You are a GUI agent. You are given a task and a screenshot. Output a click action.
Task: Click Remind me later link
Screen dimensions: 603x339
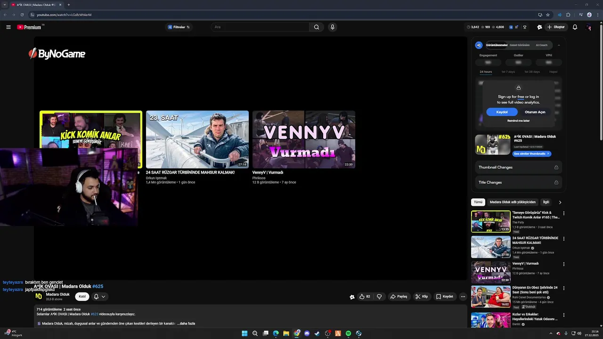click(518, 121)
